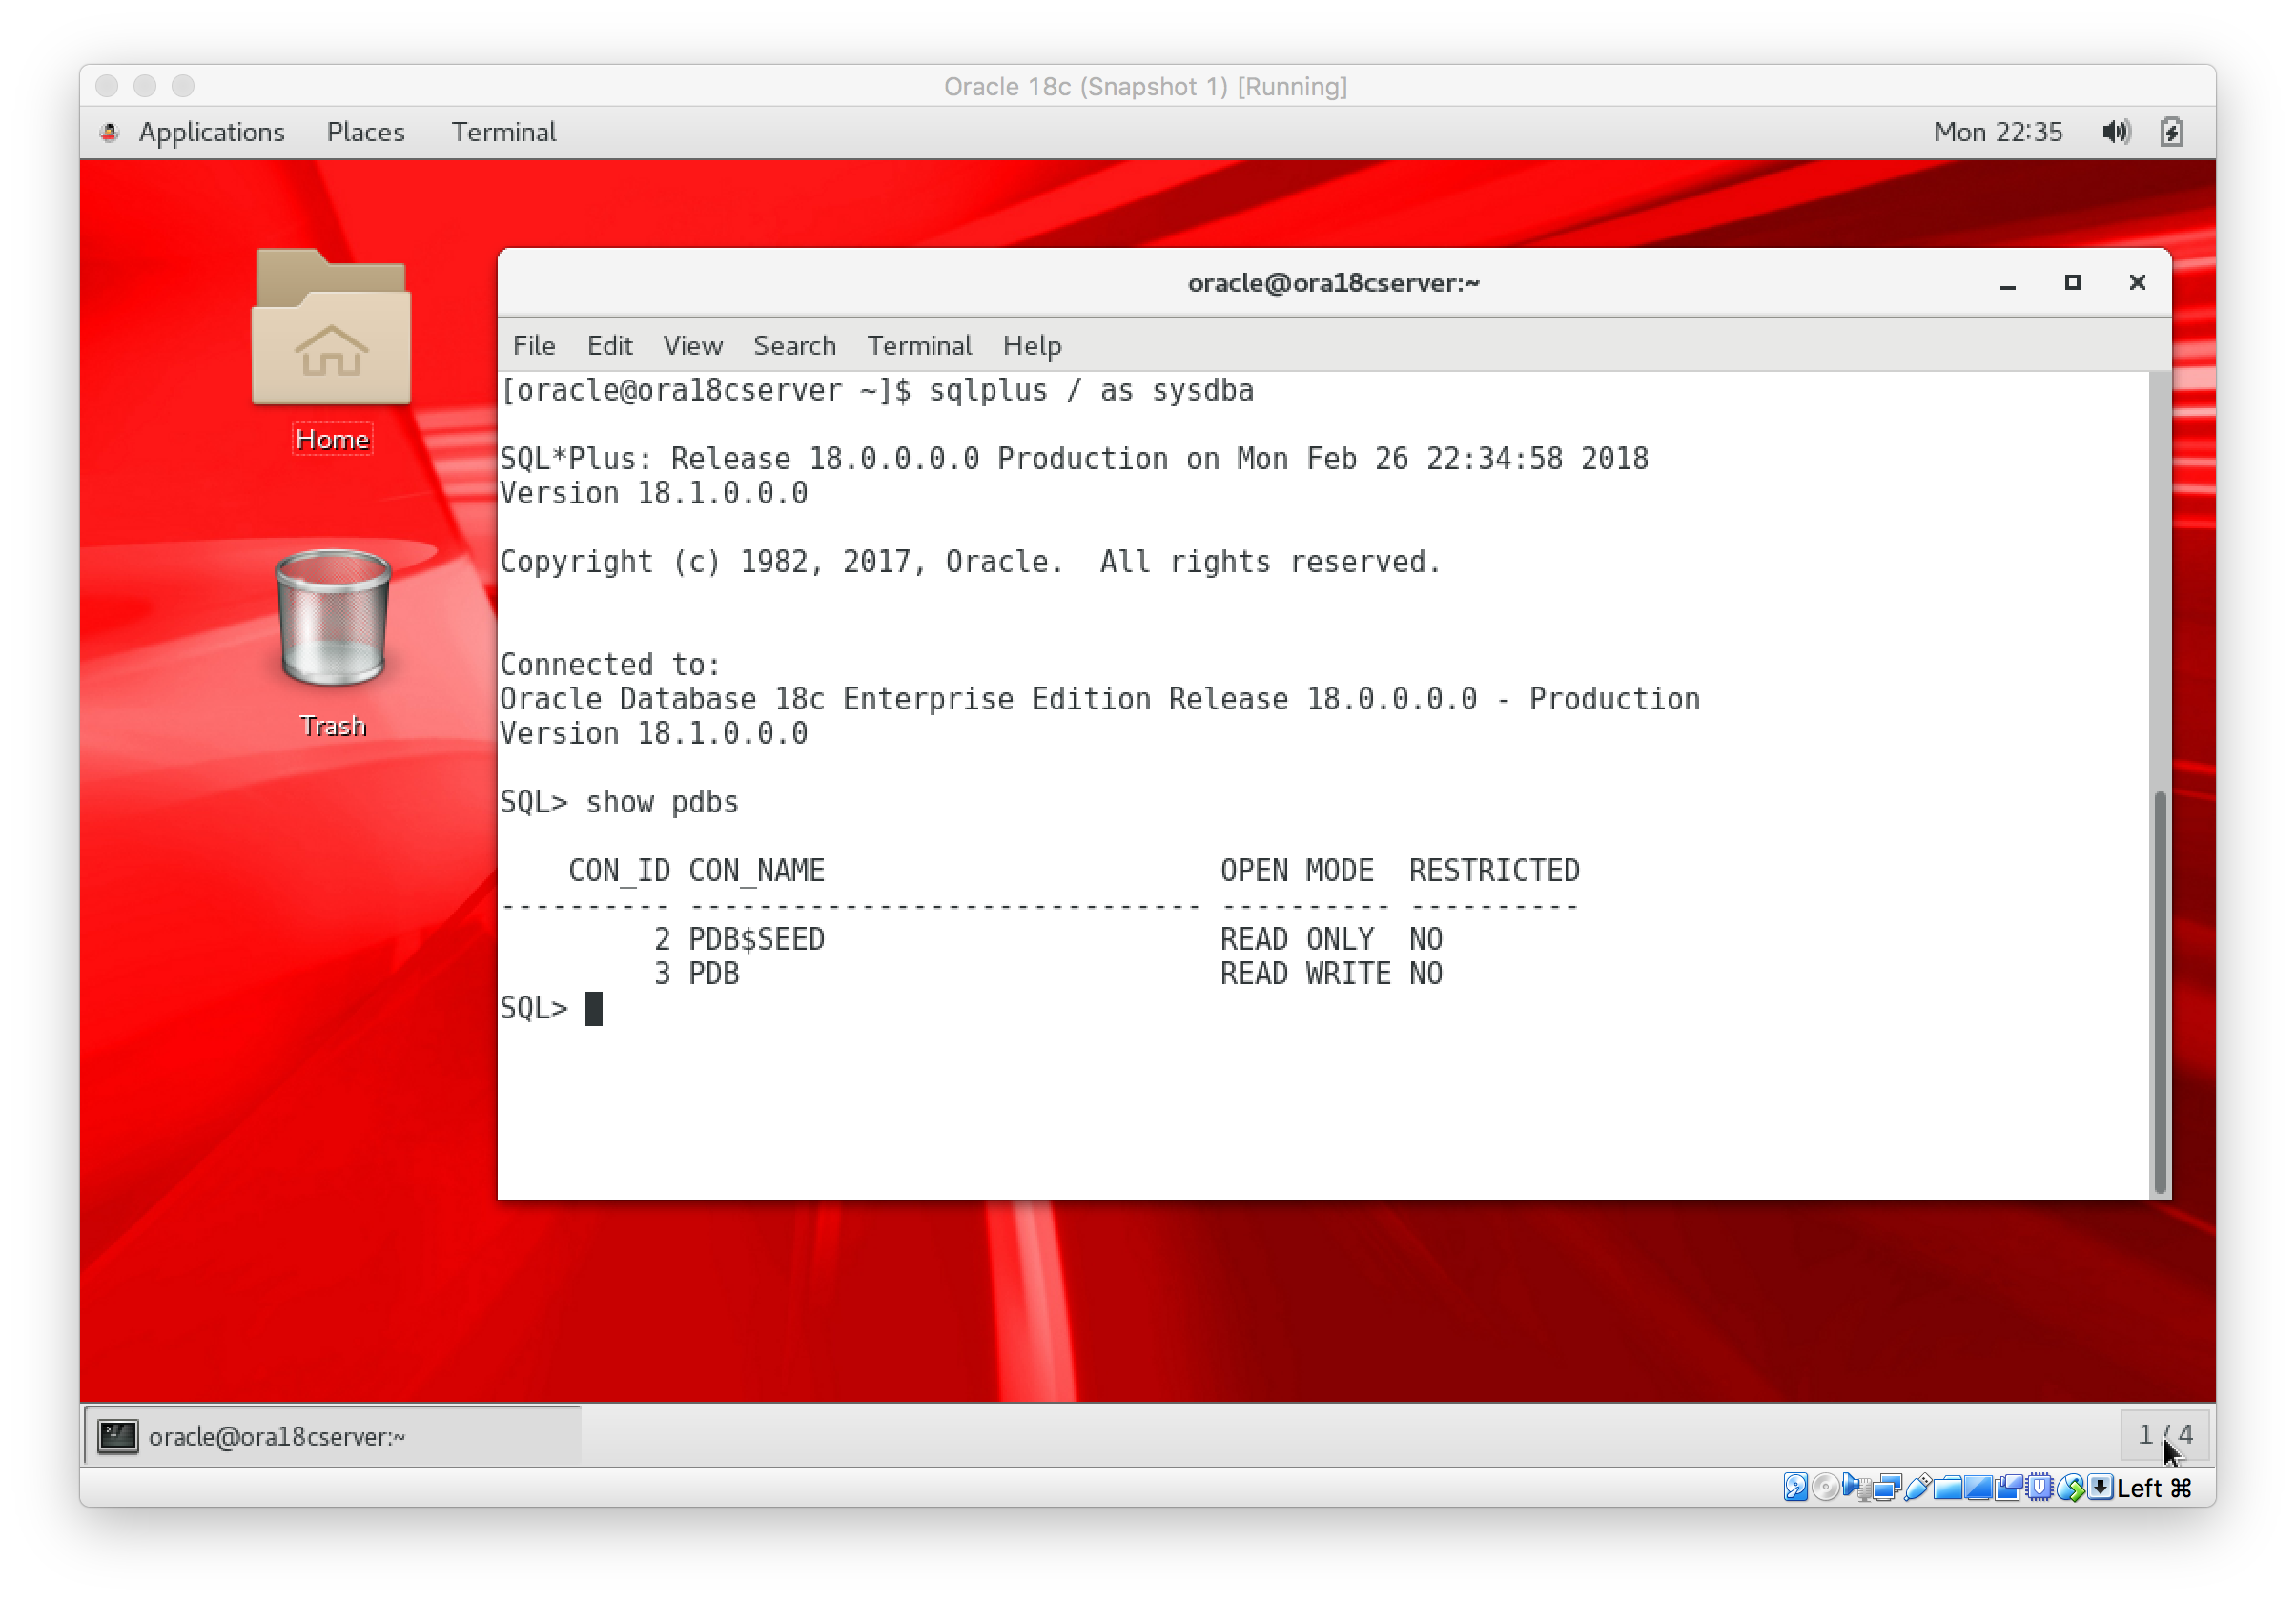Click the VirtualBox USB devices status icon
2296x1602 pixels.
(x=1918, y=1487)
